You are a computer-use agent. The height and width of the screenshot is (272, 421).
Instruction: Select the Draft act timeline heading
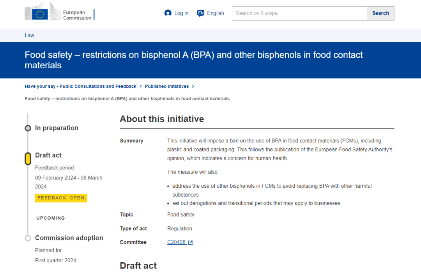48,155
